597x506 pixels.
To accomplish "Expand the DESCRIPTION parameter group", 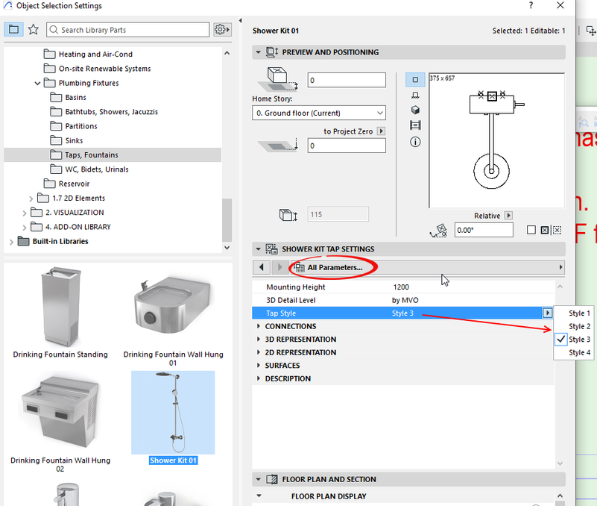I will click(x=259, y=378).
